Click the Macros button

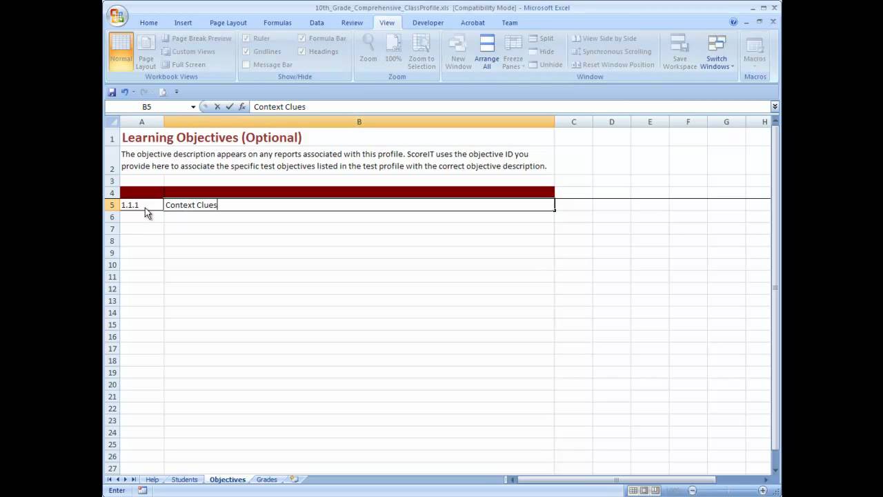pyautogui.click(x=755, y=51)
